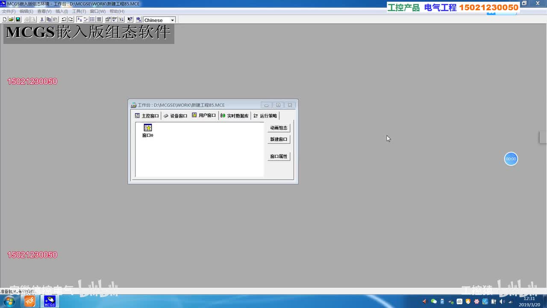Click the MCGS taskbar icon
The height and width of the screenshot is (308, 547).
click(x=50, y=301)
